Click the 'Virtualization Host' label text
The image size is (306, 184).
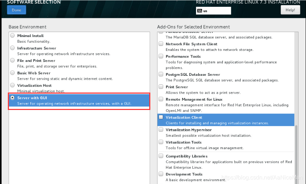tap(35, 85)
